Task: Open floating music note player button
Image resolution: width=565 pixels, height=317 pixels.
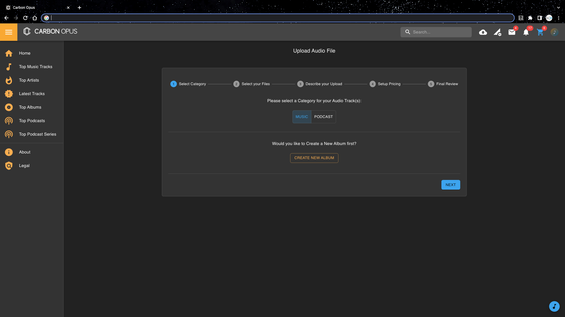Action: click(x=554, y=306)
